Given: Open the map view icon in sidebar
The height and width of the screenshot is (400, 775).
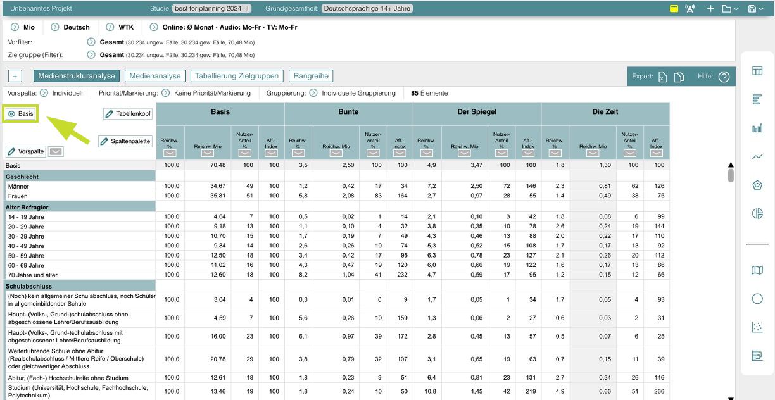Looking at the screenshot, I should click(x=757, y=270).
